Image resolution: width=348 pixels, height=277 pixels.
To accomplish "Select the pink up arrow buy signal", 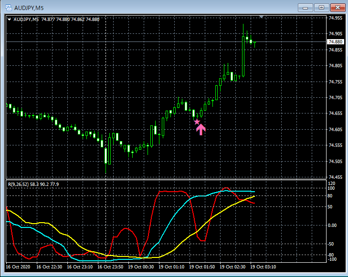I will click(200, 130).
